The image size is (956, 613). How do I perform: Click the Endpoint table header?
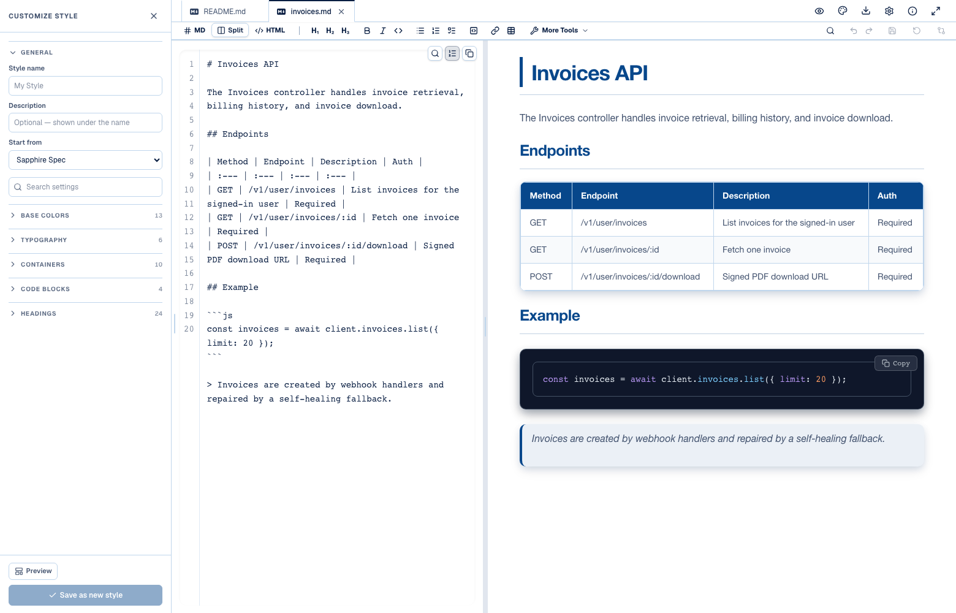642,196
